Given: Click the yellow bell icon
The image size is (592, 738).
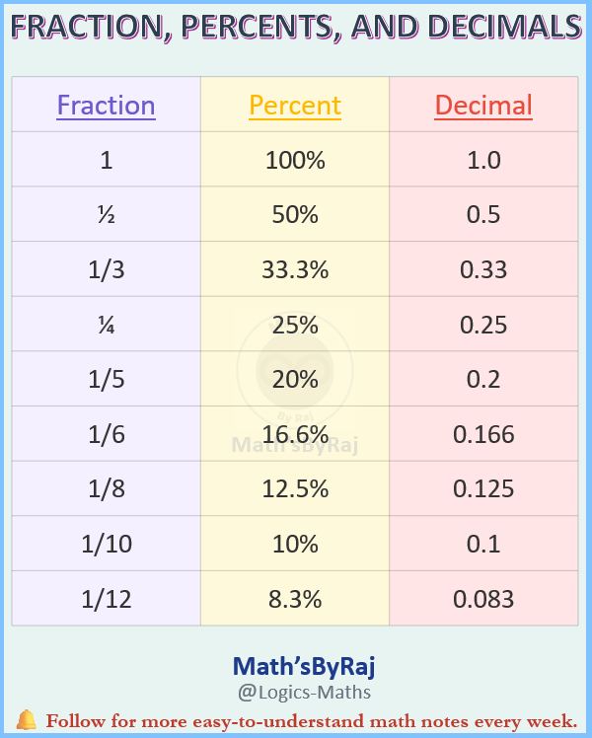Looking at the screenshot, I should click(26, 719).
